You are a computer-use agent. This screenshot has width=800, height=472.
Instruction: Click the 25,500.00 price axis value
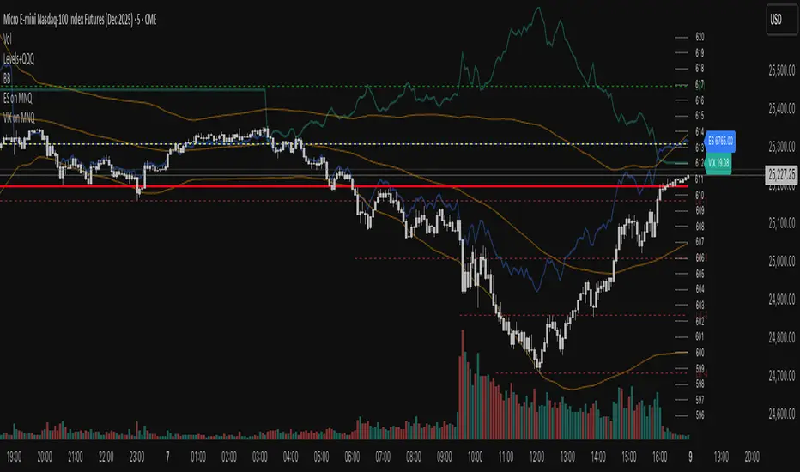782,70
